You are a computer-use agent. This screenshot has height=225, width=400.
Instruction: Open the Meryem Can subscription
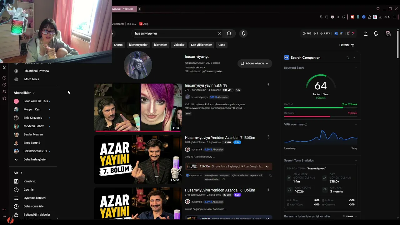[32, 109]
